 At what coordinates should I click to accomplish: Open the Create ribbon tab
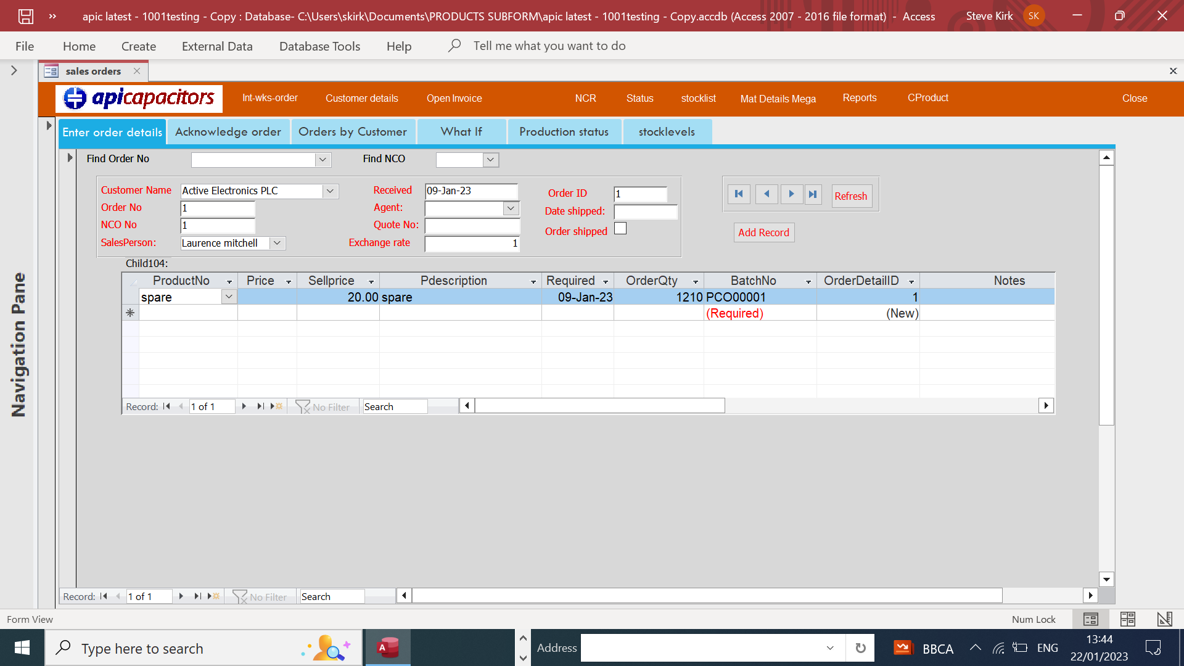(x=139, y=46)
